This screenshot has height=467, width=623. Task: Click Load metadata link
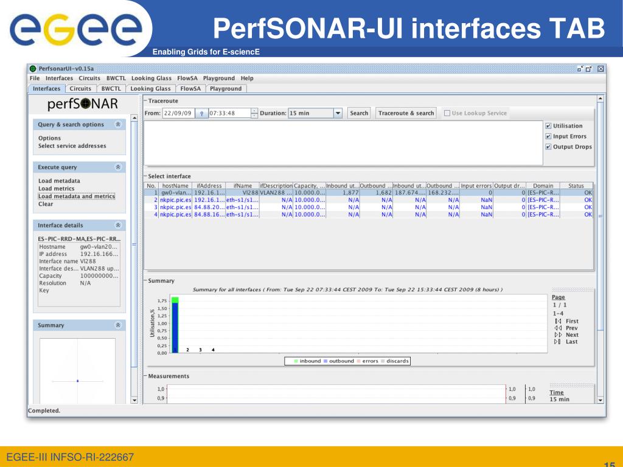pos(59,181)
